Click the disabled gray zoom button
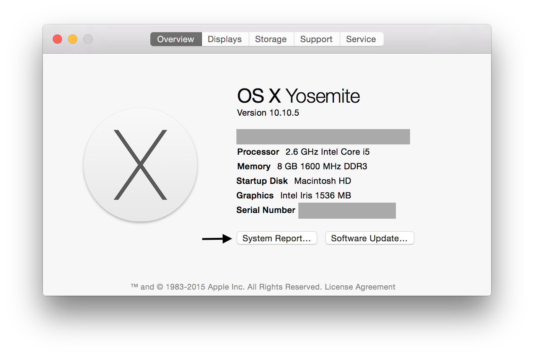The image size is (534, 357). click(x=88, y=39)
